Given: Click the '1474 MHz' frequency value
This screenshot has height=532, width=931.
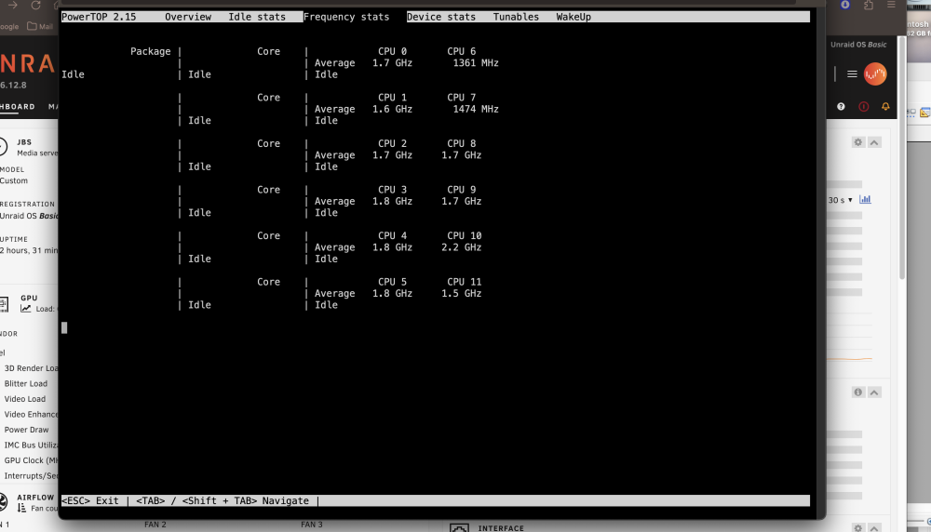Looking at the screenshot, I should (x=476, y=109).
